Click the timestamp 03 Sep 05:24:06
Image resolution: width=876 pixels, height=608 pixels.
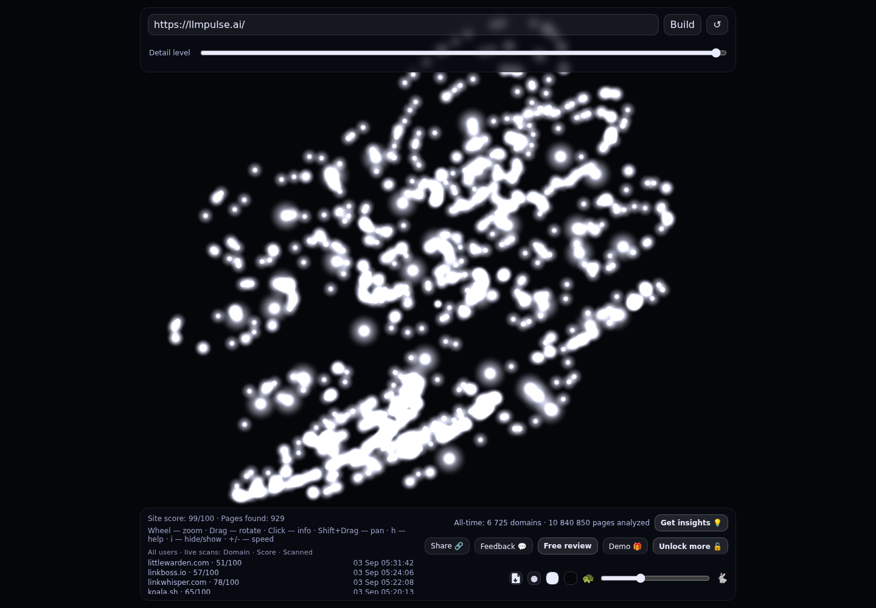[383, 573]
